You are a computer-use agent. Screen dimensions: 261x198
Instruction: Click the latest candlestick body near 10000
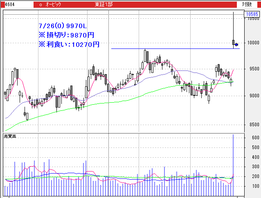233,42
